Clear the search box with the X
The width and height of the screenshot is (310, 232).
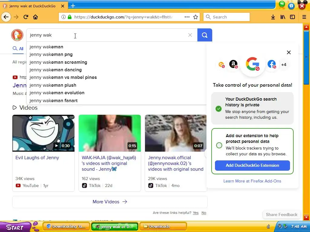(x=190, y=35)
